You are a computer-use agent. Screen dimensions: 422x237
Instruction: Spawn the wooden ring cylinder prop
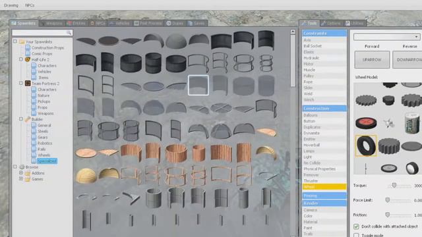click(x=176, y=153)
